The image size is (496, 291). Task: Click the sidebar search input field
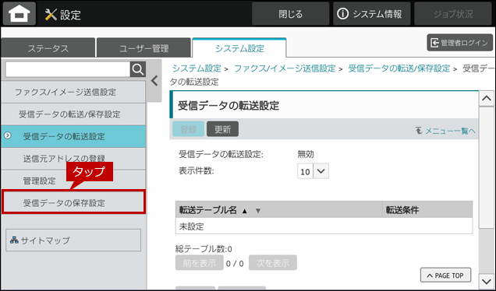pos(68,69)
